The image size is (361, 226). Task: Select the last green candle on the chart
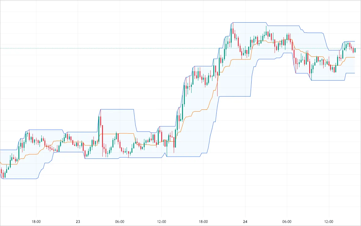355,50
